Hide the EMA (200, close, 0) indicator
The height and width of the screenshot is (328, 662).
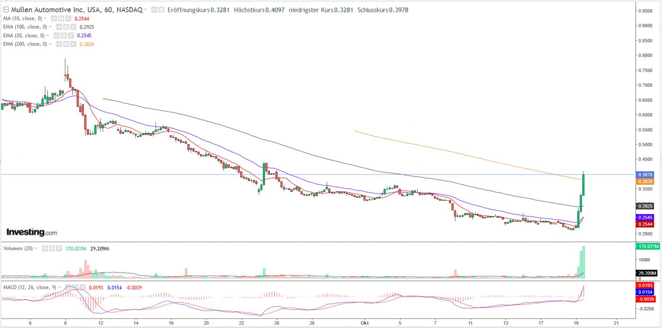pos(59,44)
